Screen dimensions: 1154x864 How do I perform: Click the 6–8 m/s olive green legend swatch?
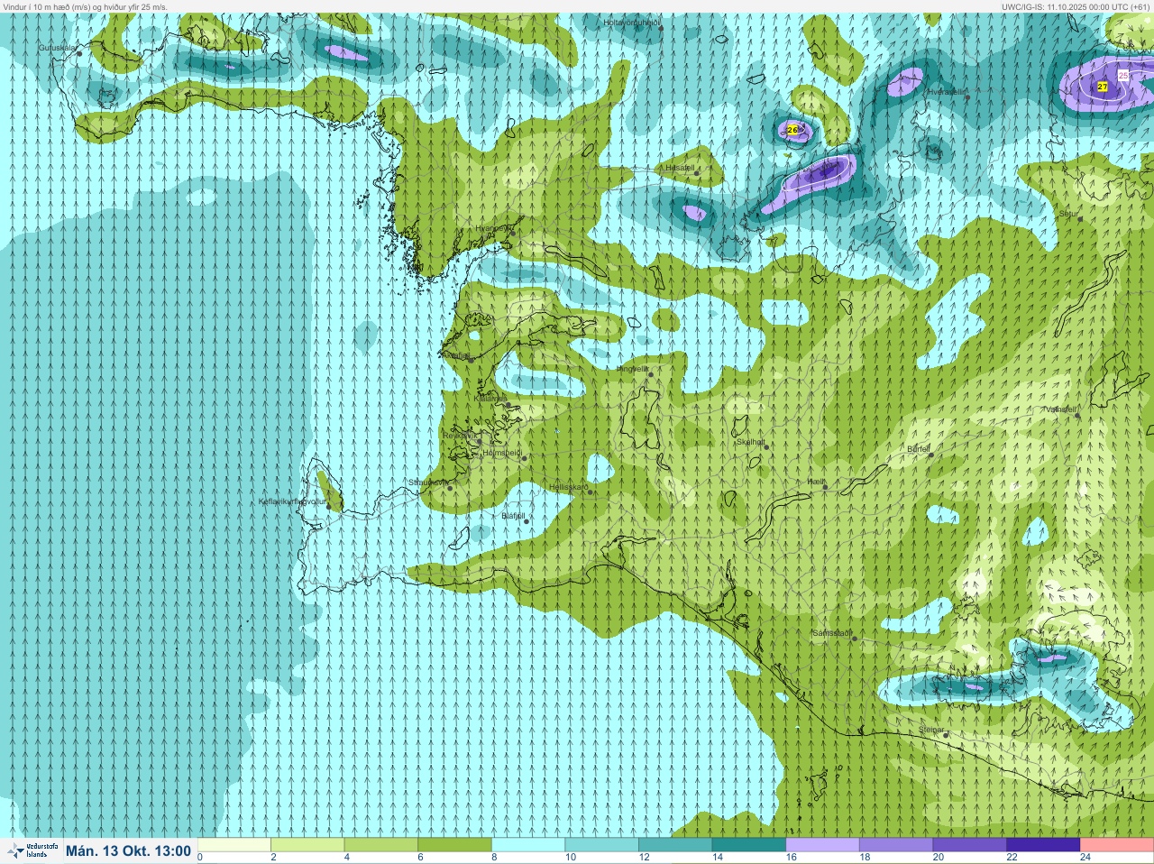point(454,845)
